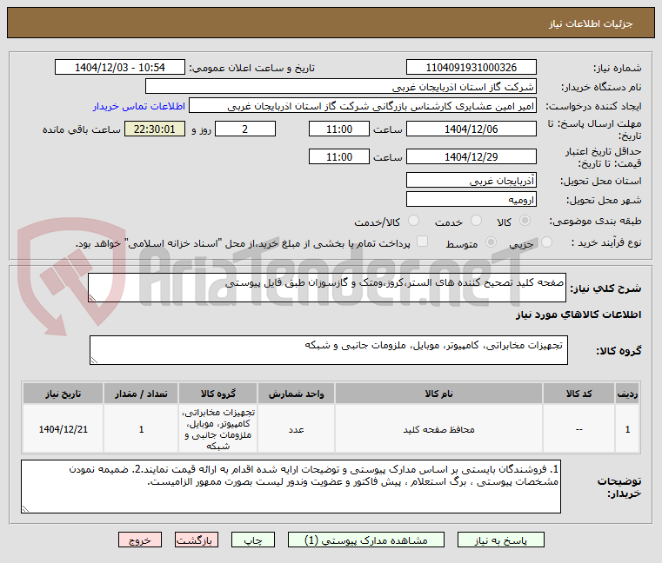Screen dimensions: 662x563
Task: Click the remaining days field showing 2
Action: click(245, 129)
